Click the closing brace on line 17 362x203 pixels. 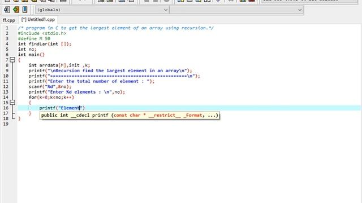coord(30,113)
